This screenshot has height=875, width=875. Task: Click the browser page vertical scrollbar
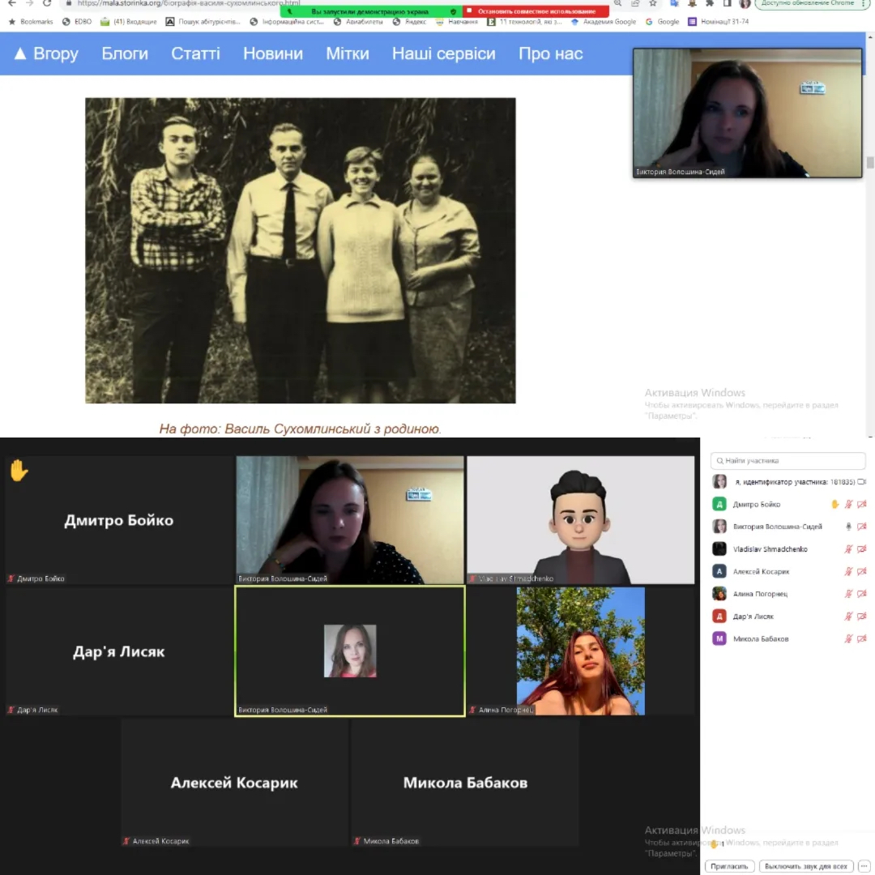coord(870,162)
